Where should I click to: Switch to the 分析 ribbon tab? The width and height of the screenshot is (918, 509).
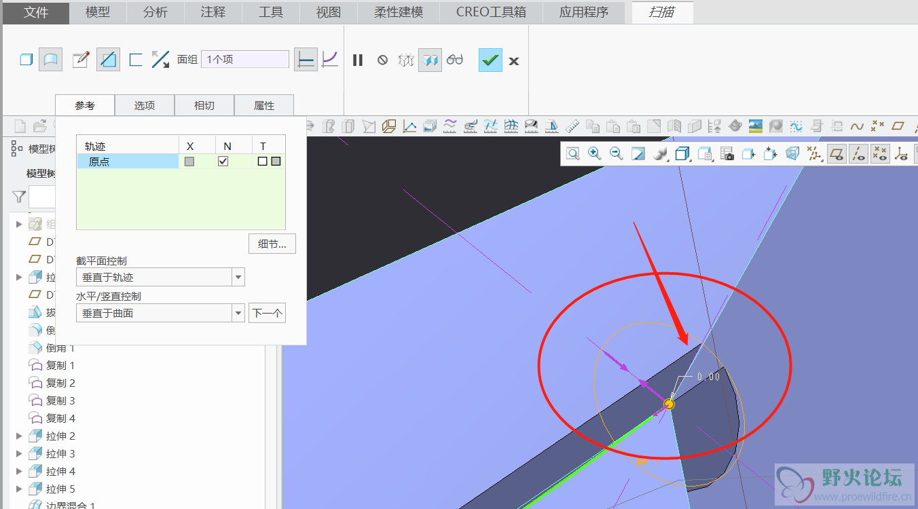tap(155, 12)
